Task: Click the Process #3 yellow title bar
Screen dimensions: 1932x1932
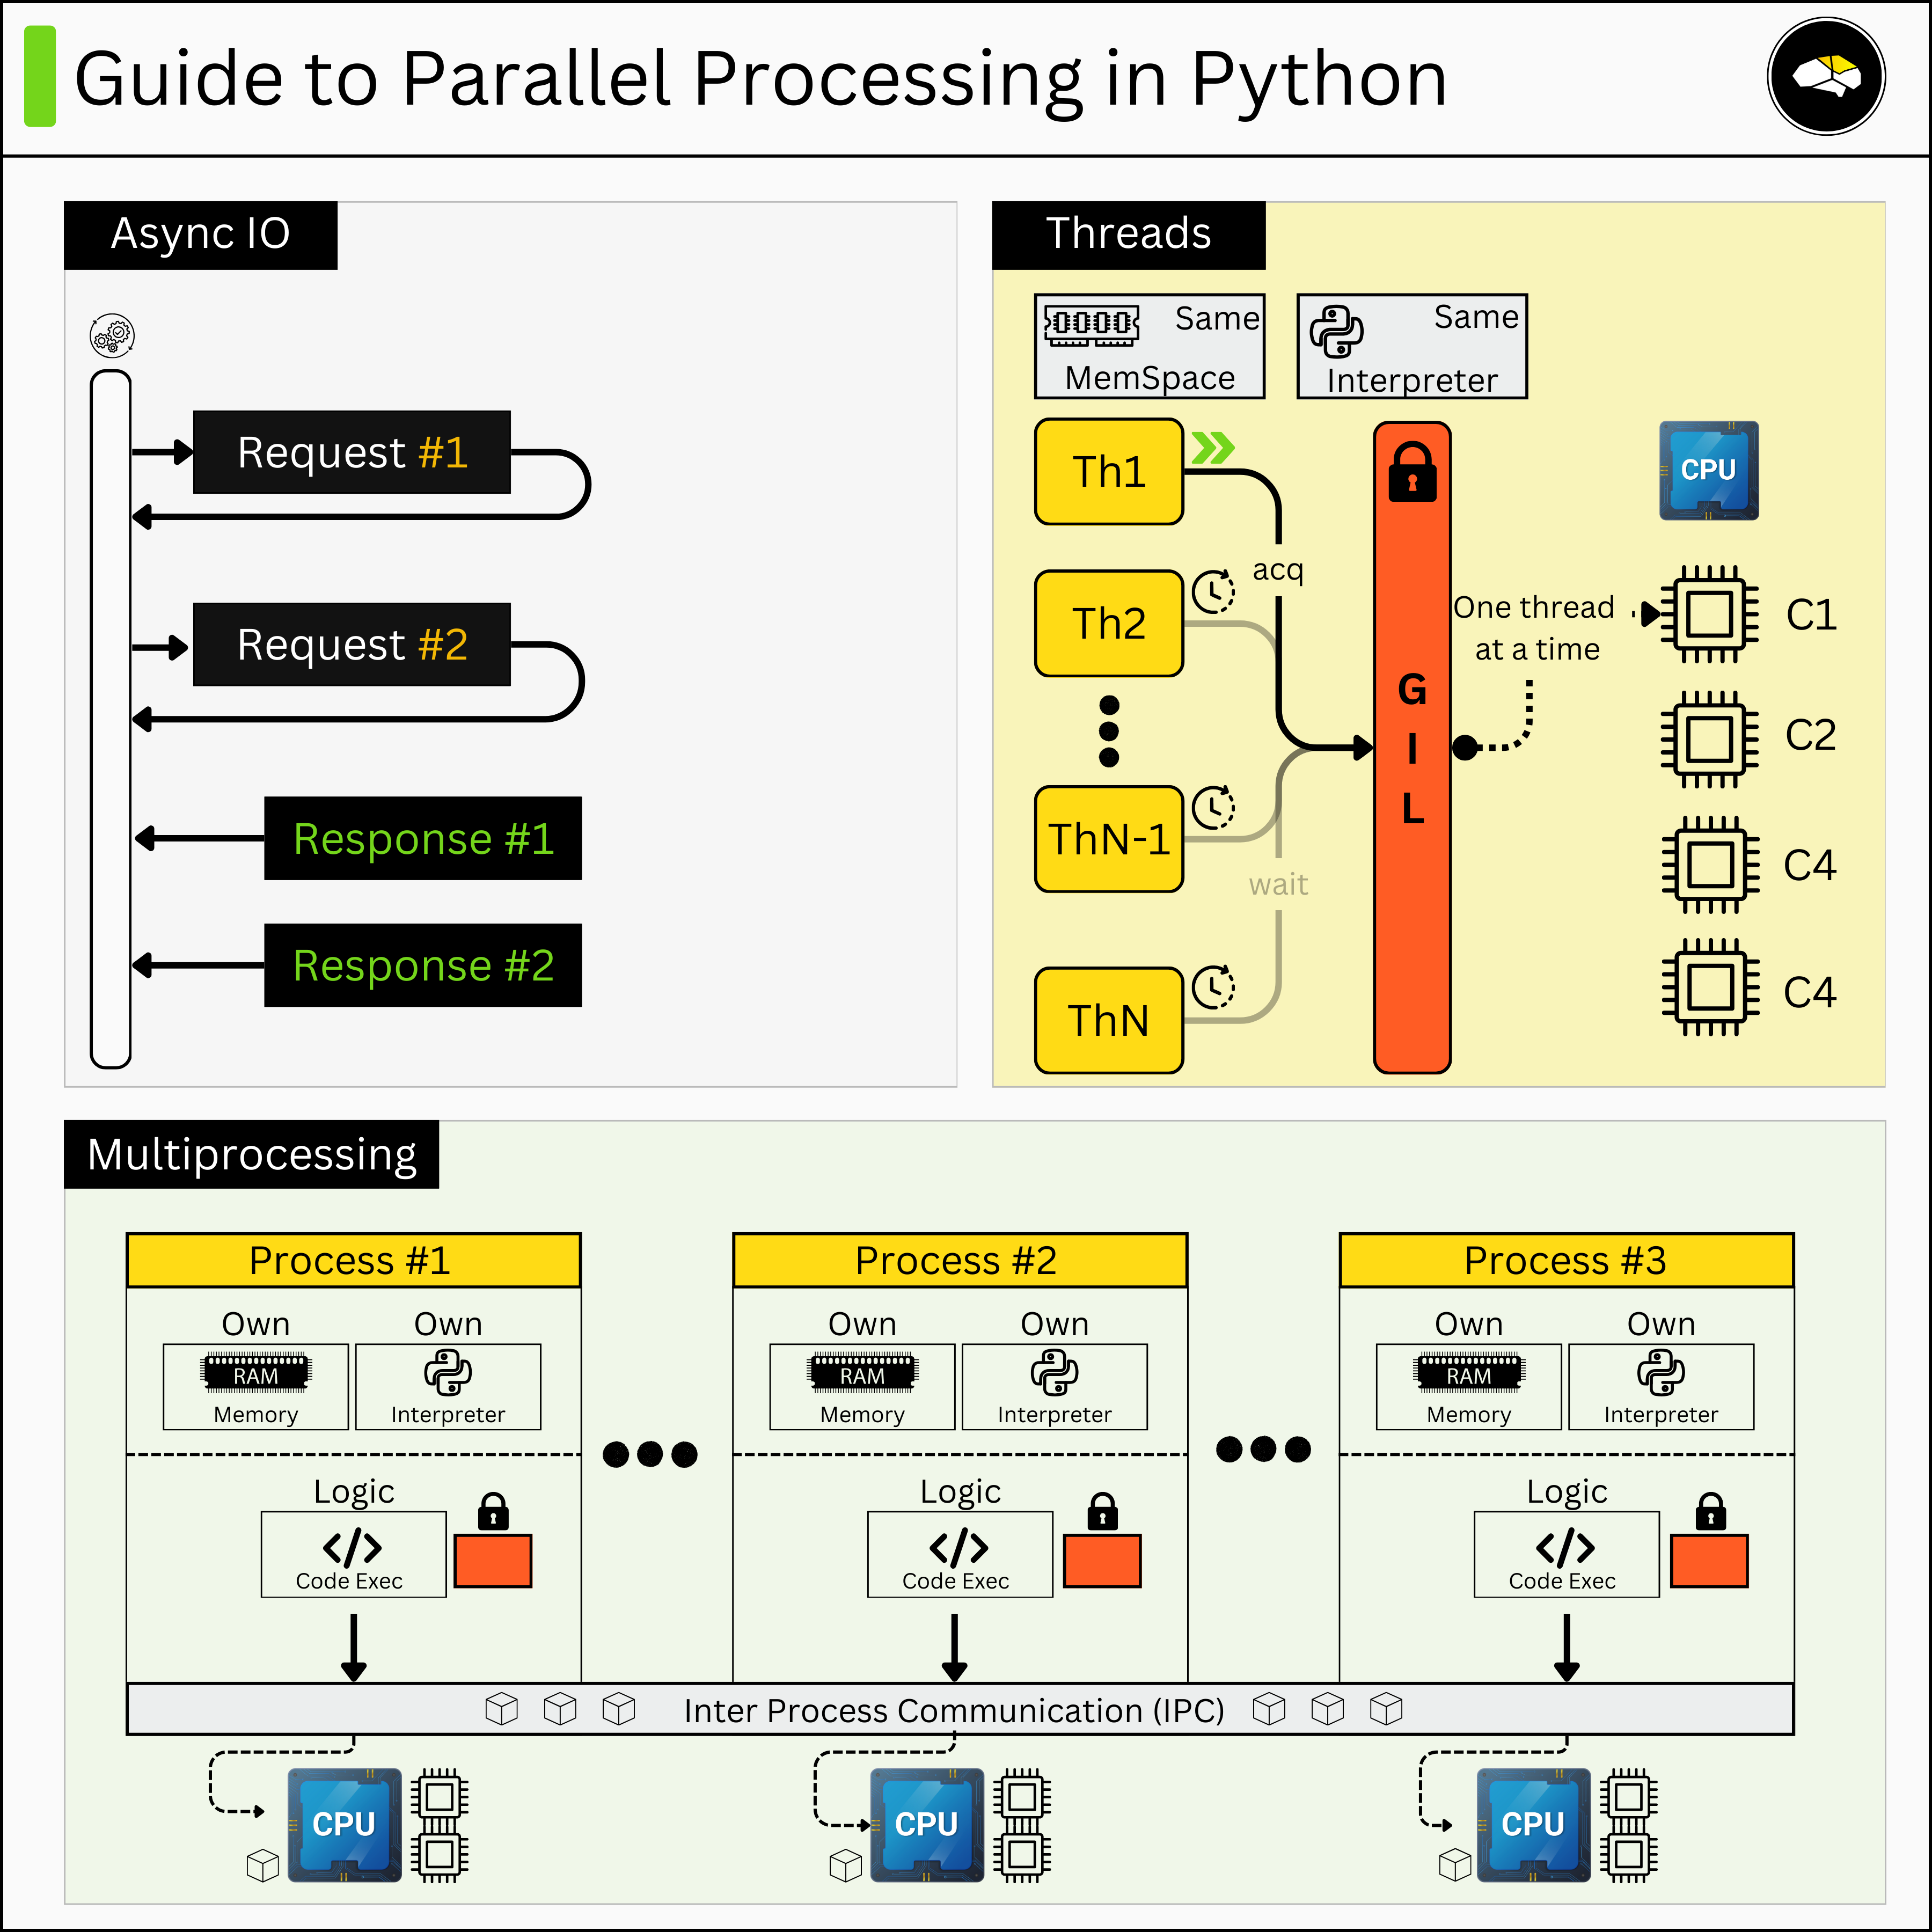Action: pyautogui.click(x=1565, y=1260)
